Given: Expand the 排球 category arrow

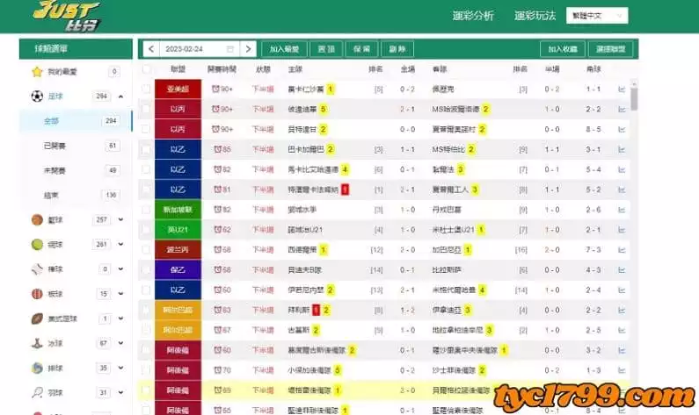Looking at the screenshot, I should (120, 368).
